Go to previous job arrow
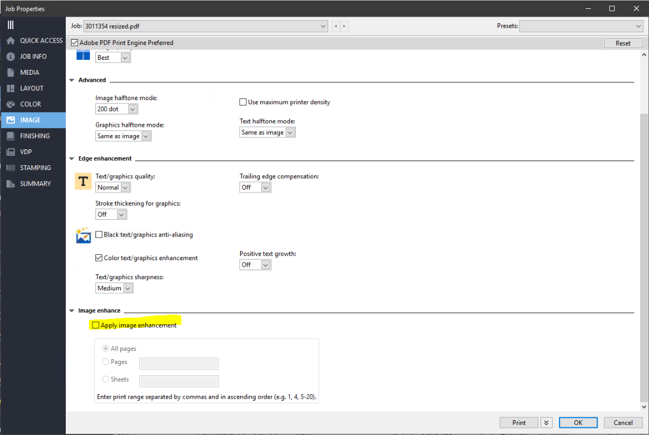649x435 pixels. click(335, 26)
